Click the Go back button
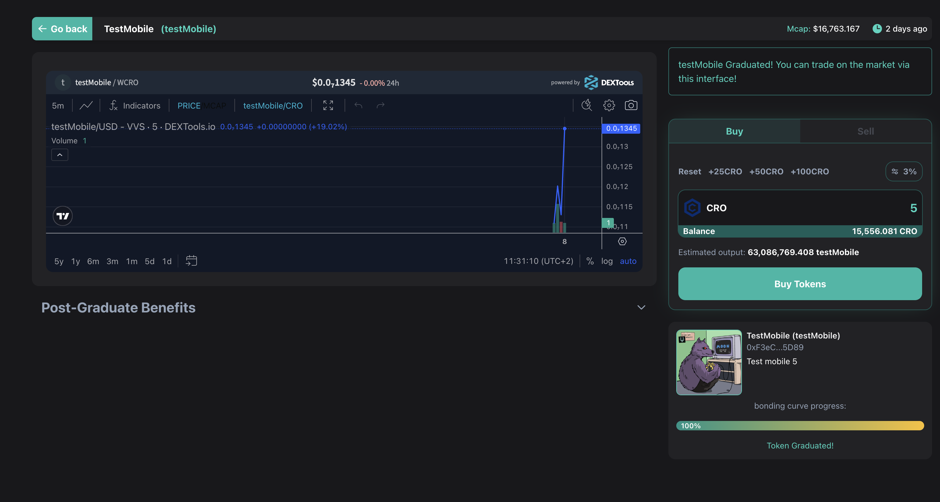 62,29
